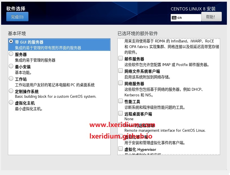
Task: Enable the 邮件服务器 checkbox
Action: 121,58
